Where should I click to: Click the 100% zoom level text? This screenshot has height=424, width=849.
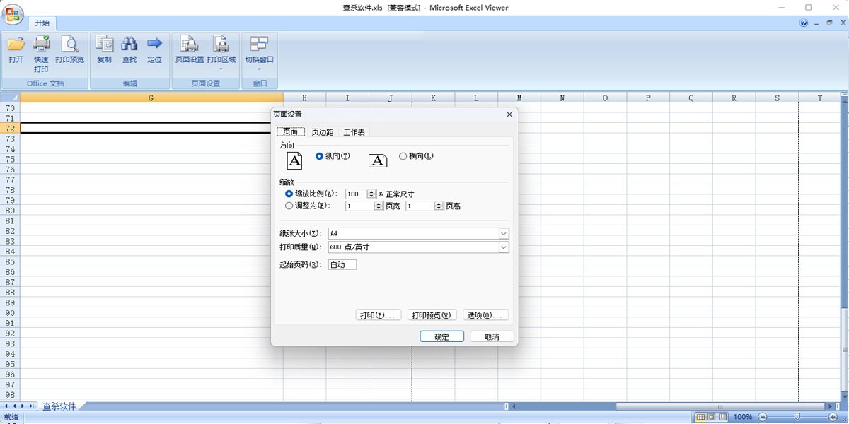(743, 417)
